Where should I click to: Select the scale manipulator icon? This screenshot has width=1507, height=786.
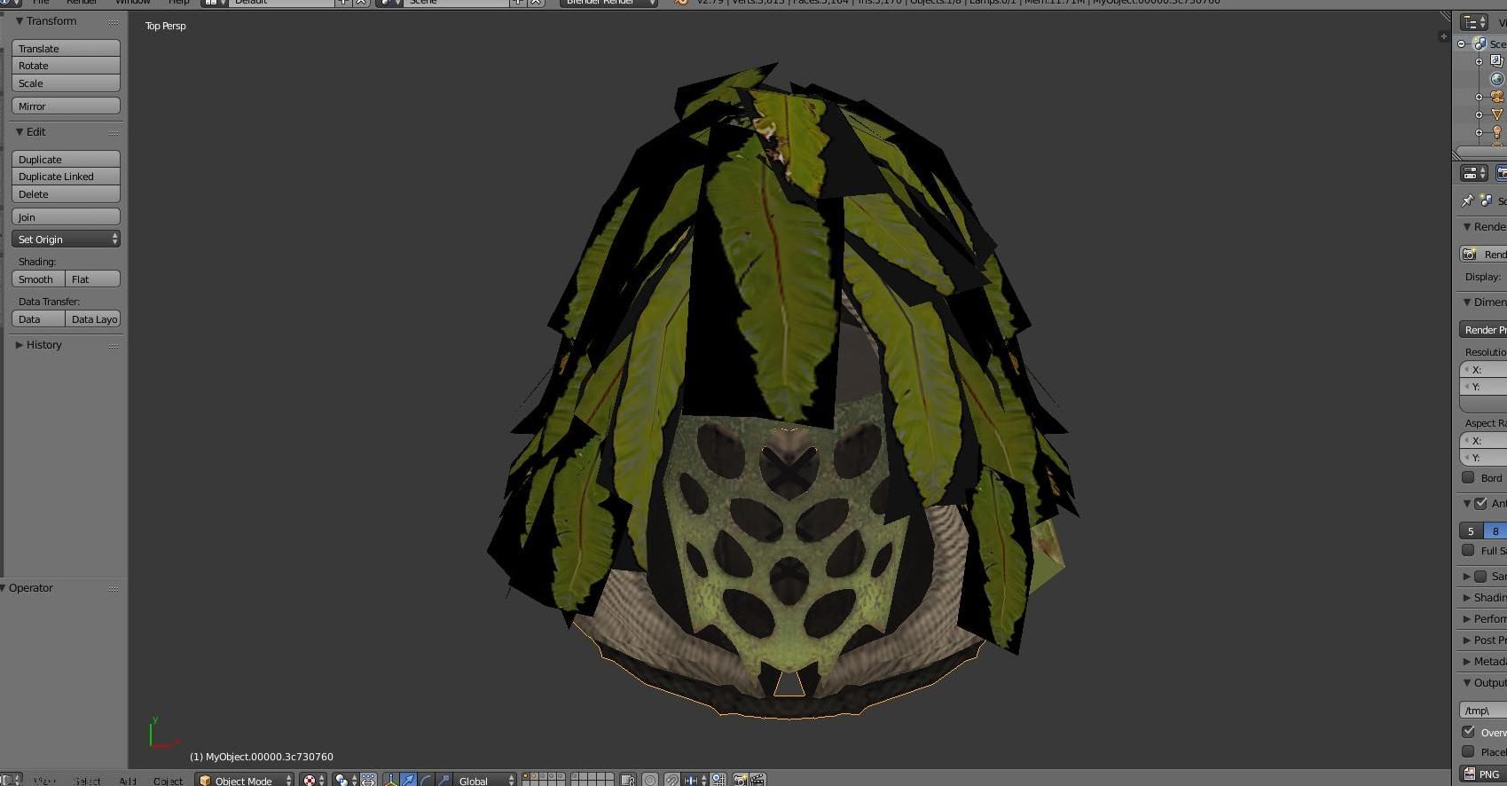(443, 780)
